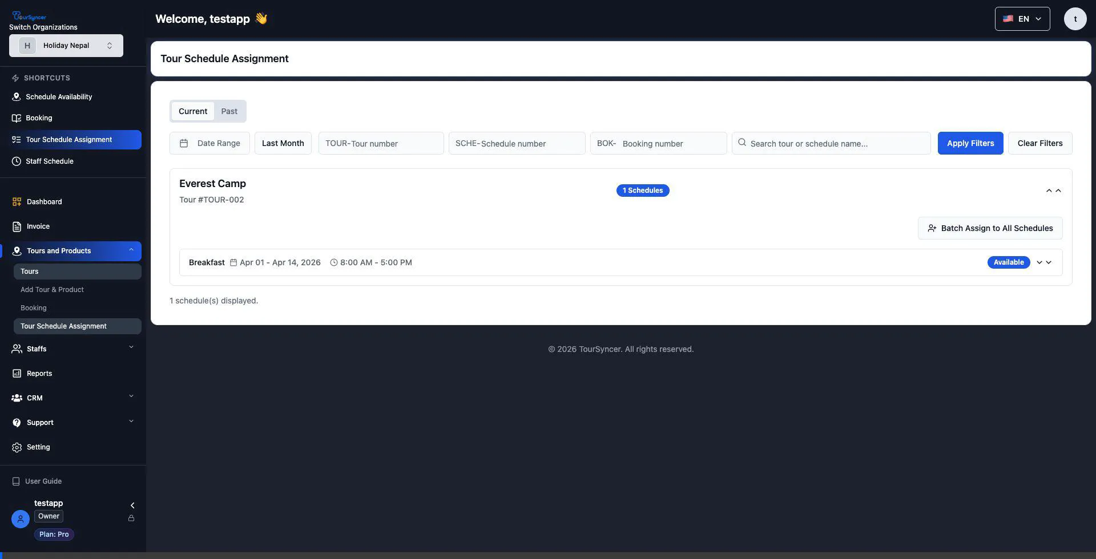Select the Staff Schedule clock icon

point(16,161)
